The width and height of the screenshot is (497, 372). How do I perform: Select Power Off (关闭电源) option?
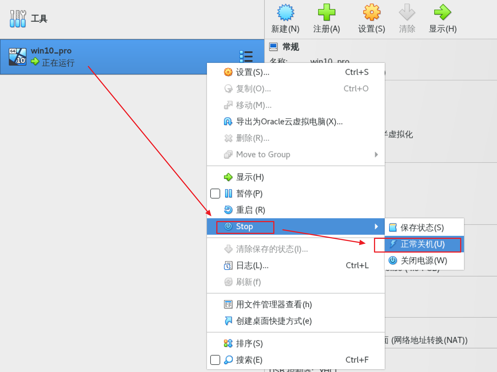point(424,261)
